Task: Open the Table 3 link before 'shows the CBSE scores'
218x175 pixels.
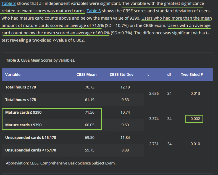Action: tap(94, 11)
